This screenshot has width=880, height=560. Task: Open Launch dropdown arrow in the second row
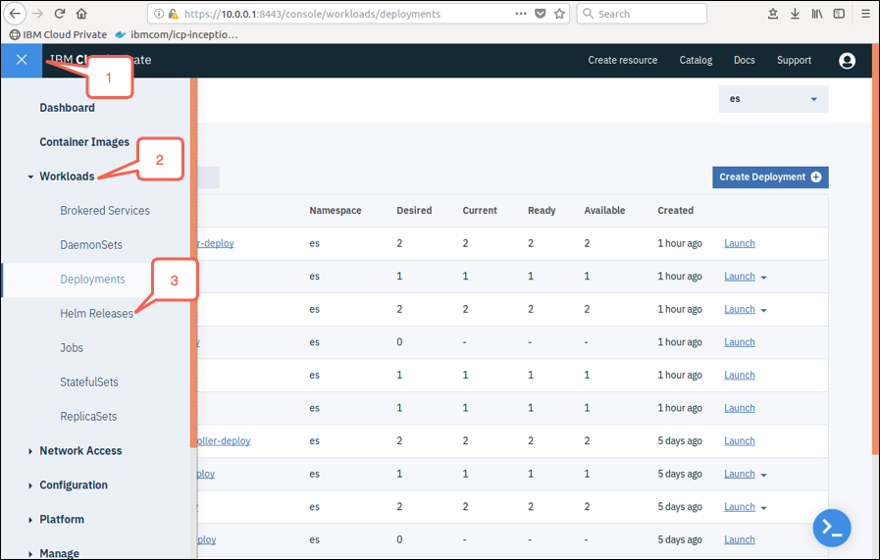click(x=763, y=278)
